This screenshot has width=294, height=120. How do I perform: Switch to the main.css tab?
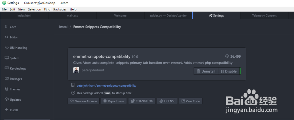pos(72,16)
